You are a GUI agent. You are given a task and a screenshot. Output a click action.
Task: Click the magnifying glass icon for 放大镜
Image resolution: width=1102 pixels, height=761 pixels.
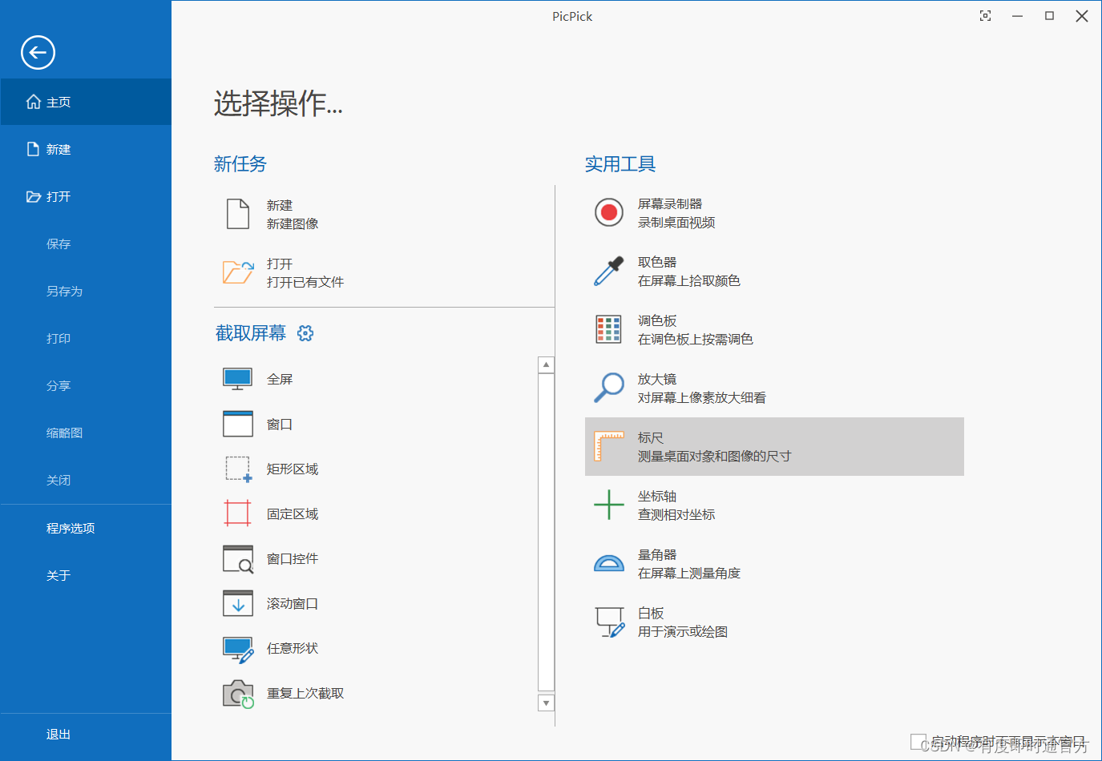[609, 388]
